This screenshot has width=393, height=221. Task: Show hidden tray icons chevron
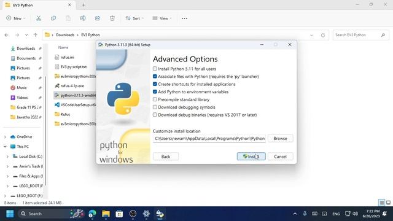tap(295, 214)
